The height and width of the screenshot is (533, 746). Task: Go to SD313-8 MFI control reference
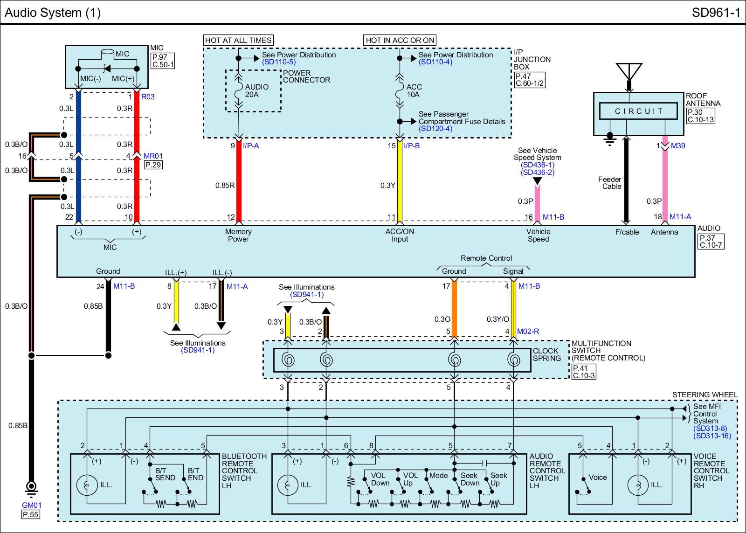tap(710, 429)
